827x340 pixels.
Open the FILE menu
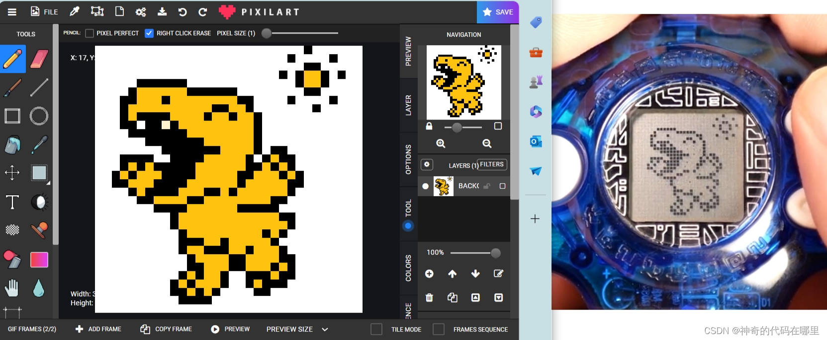click(44, 12)
